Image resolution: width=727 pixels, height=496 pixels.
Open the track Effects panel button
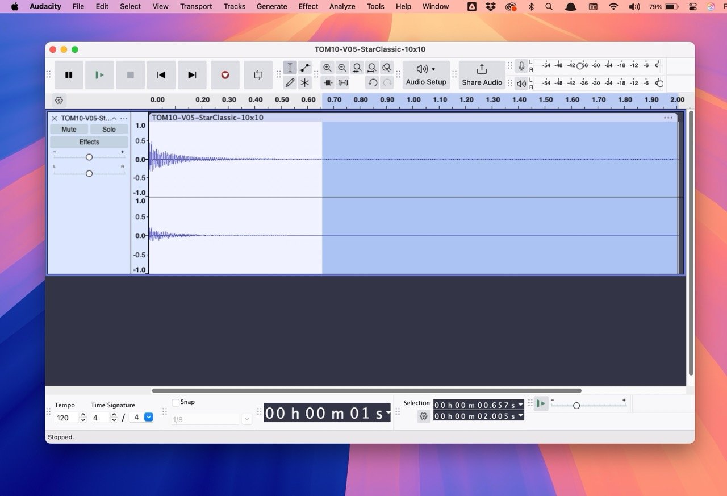pos(89,142)
